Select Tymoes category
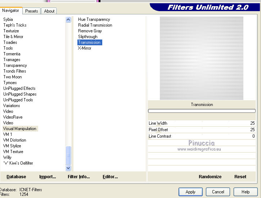Viewport: 261px width, 198px height. click(x=10, y=83)
